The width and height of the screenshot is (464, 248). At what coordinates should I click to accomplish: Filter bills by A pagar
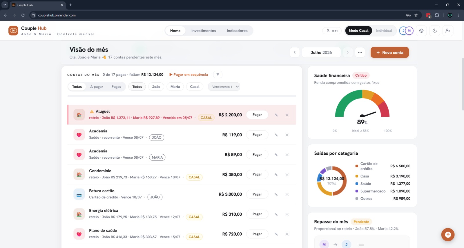[97, 87]
